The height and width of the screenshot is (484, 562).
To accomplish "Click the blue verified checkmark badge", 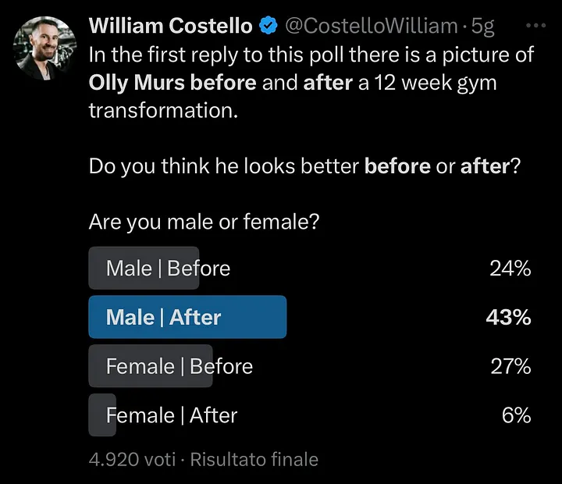I will 268,26.
